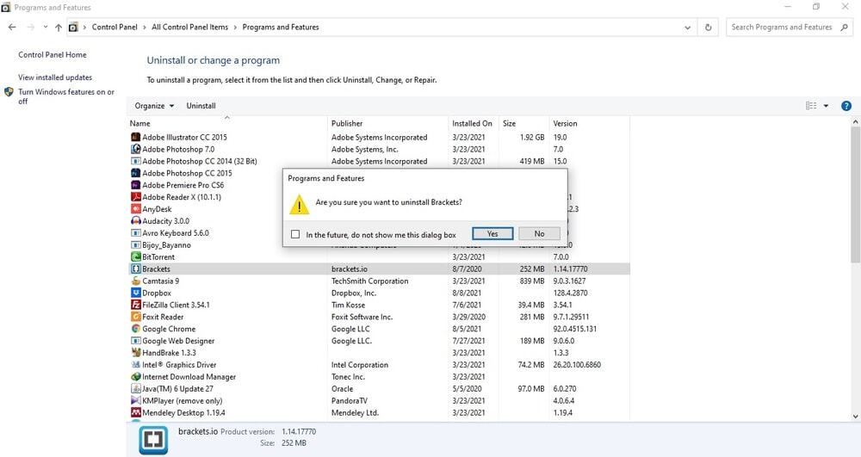The width and height of the screenshot is (861, 457).
Task: Change view using the view layout icon
Action: click(811, 106)
